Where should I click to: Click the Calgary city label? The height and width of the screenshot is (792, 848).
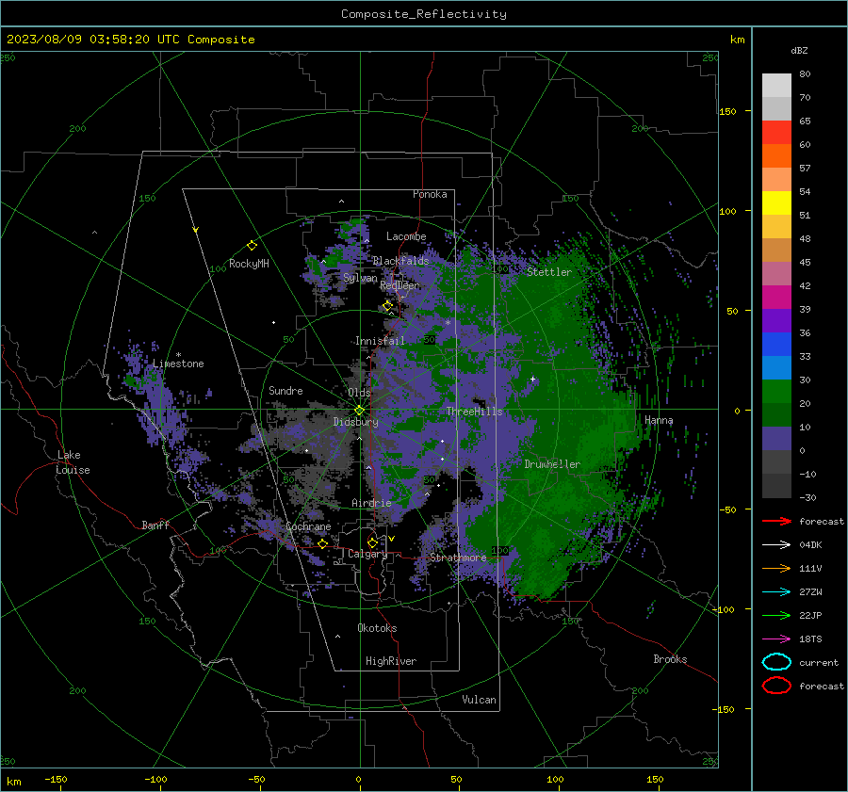pyautogui.click(x=367, y=554)
